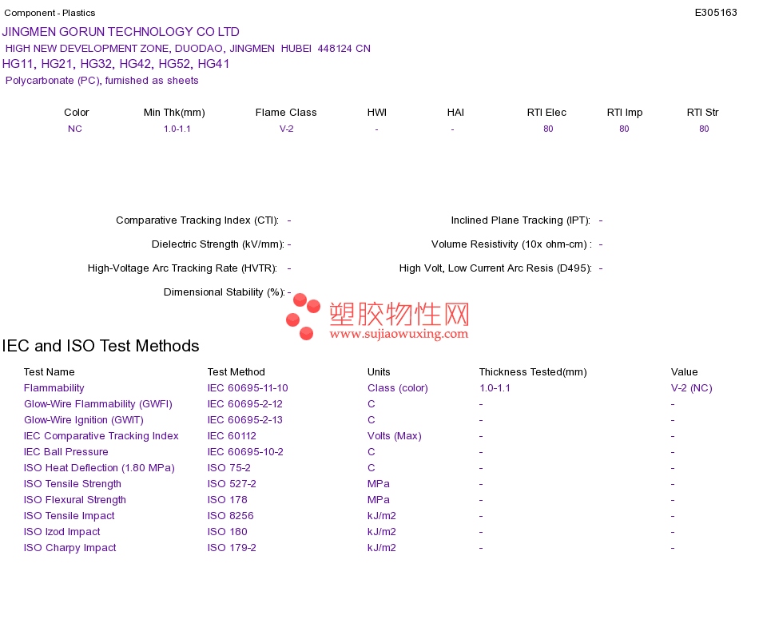The width and height of the screenshot is (759, 639).
Task: Click the Comparative Tracking Index (CTI) label
Action: point(197,220)
